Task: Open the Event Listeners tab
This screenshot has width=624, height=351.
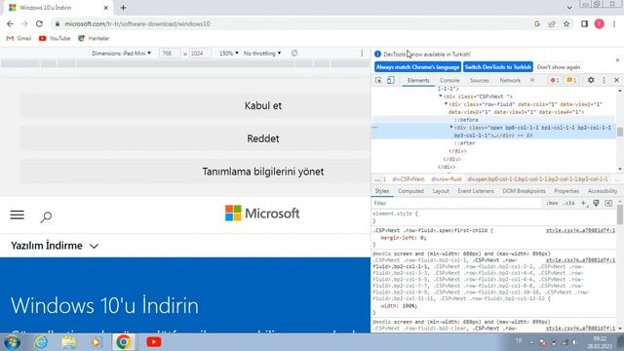Action: click(x=476, y=191)
